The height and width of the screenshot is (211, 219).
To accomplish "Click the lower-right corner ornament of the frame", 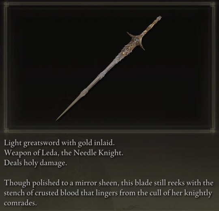I will click(213, 131).
